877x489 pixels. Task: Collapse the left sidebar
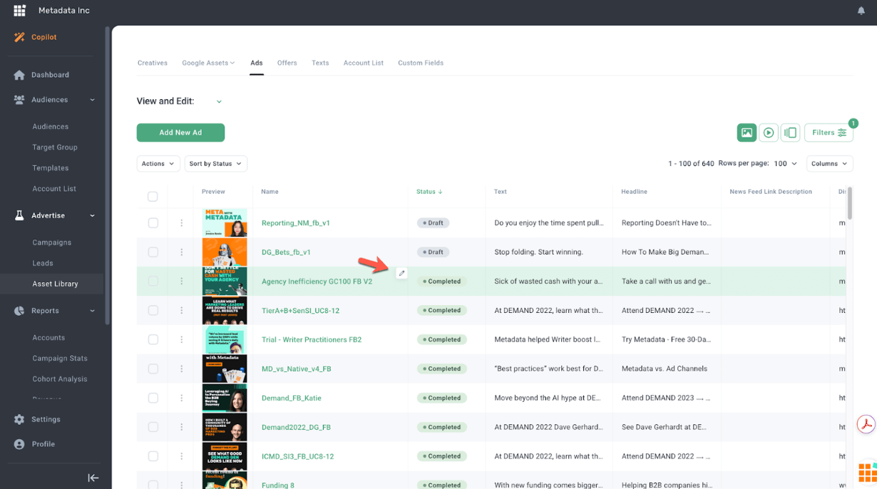point(93,478)
